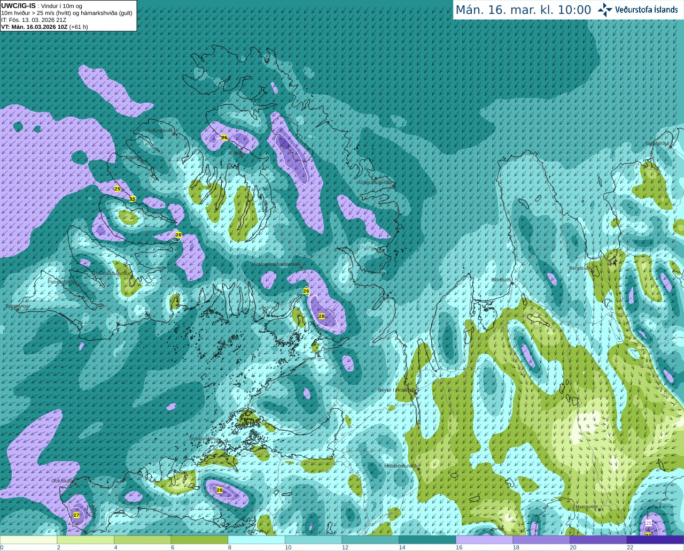Pick the 20–22 m/s legend swatch
The image size is (684, 551).
[x=598, y=540]
